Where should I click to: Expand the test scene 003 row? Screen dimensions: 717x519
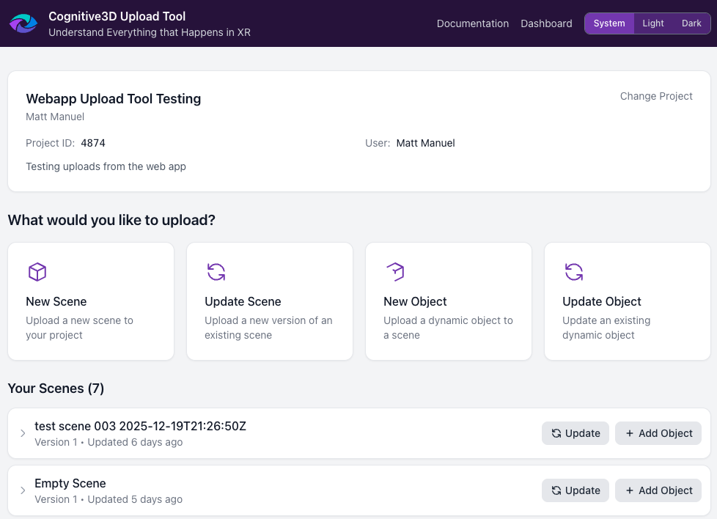click(x=23, y=432)
